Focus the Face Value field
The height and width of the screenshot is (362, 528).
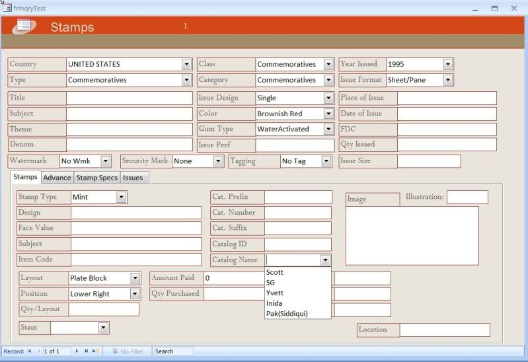point(136,228)
